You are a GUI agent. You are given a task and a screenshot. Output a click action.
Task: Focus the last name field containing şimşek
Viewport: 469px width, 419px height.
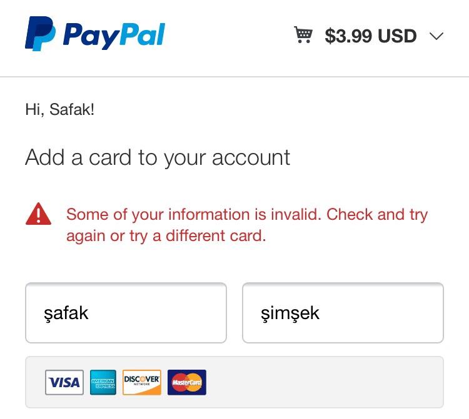[x=343, y=313]
